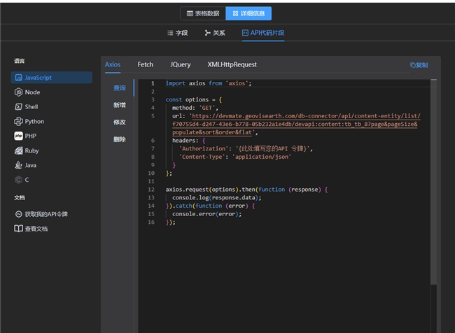Click the Java coffee cup icon

click(19, 165)
